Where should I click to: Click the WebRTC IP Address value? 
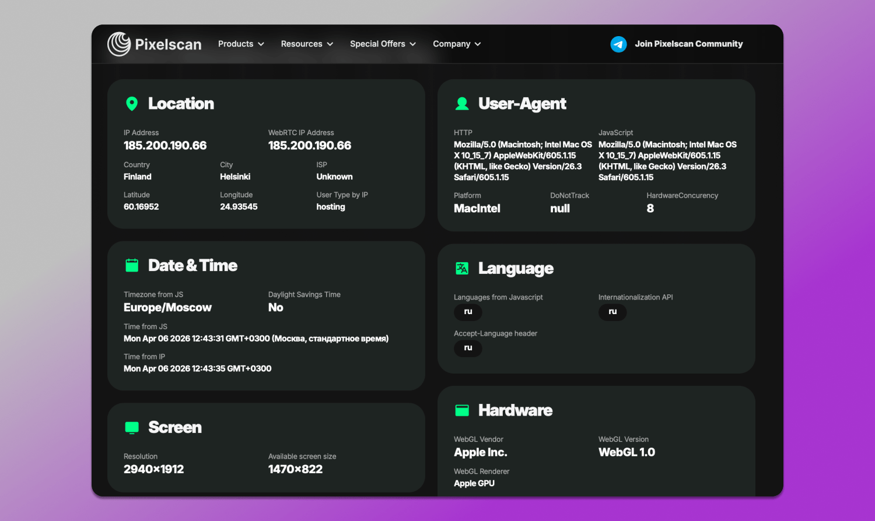coord(310,146)
